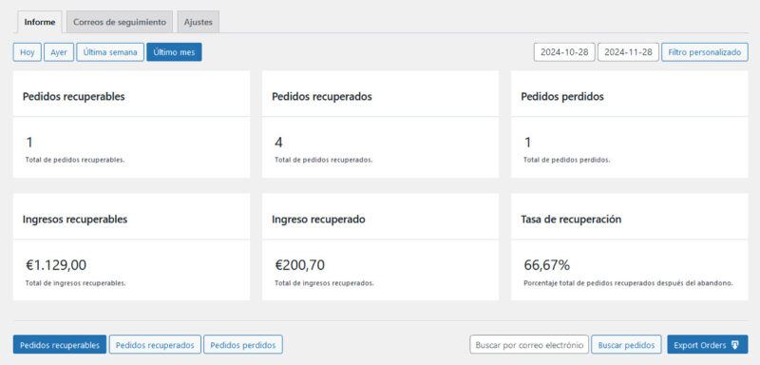Click 'Total de ingresos recuperados.' caption

coord(324,283)
